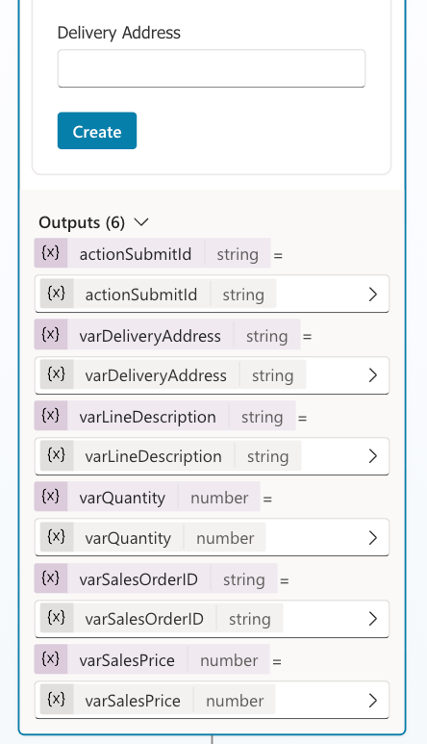The height and width of the screenshot is (744, 427).
Task: Click the Delivery Address text field
Action: (x=212, y=68)
